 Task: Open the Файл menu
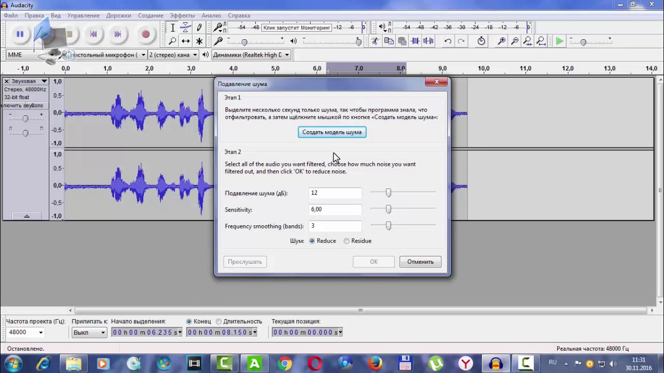10,16
